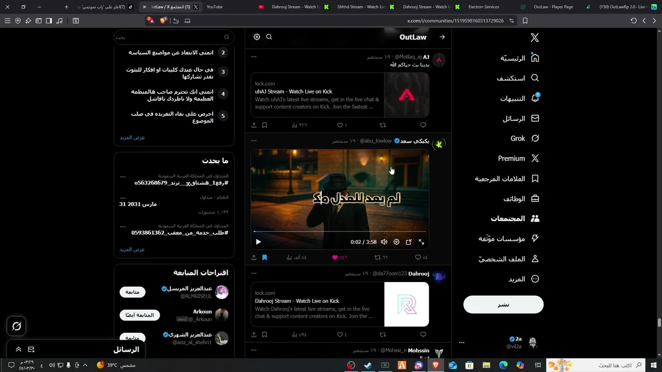The image size is (662, 372).
Task: Go back using the OutLaw header arrow
Action: [442, 37]
